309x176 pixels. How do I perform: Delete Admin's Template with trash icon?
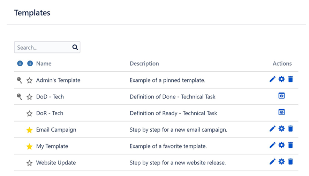[x=291, y=79]
